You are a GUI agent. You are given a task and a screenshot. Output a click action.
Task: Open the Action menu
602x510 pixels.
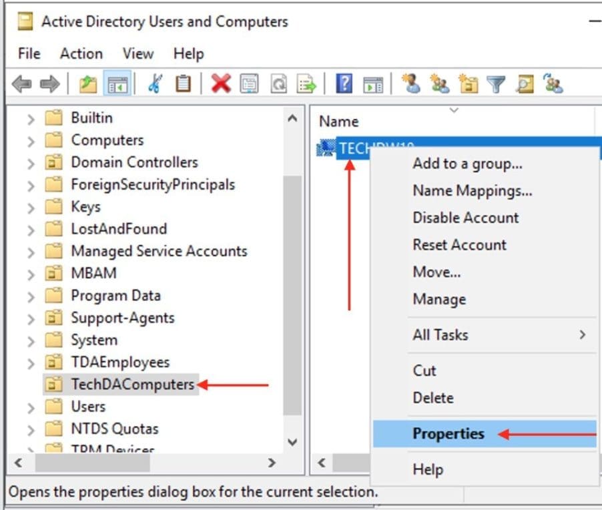(x=81, y=53)
